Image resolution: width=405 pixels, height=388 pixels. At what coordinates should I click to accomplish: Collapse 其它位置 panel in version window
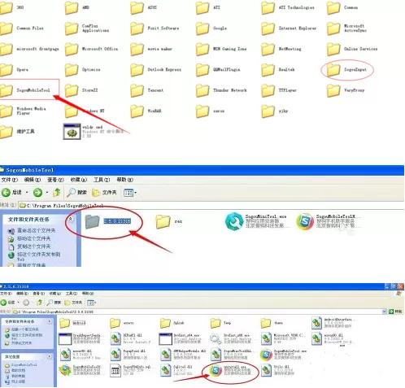click(x=50, y=356)
